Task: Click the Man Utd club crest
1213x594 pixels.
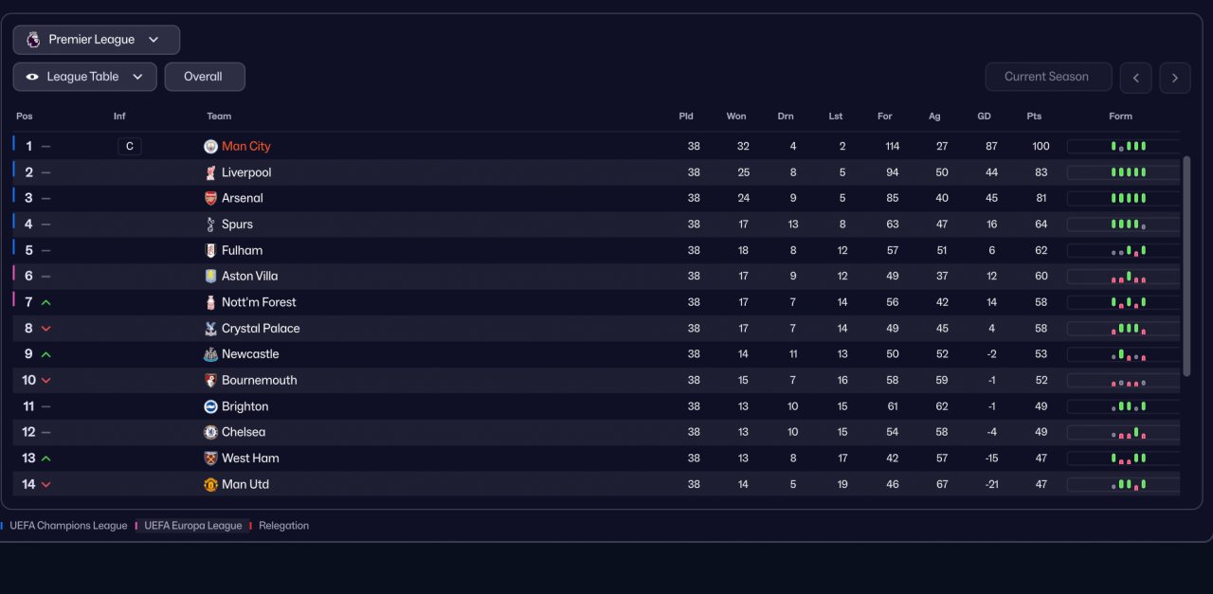Action: click(x=210, y=484)
